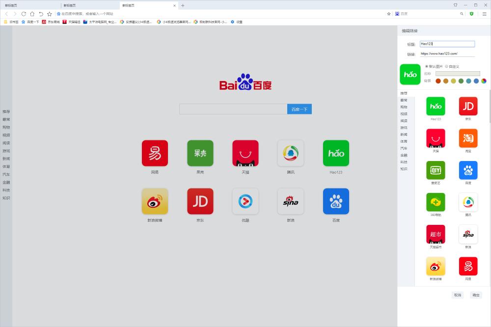This screenshot has height=327, width=491.
Task: Click the browser forward arrow
Action: pyautogui.click(x=15, y=14)
